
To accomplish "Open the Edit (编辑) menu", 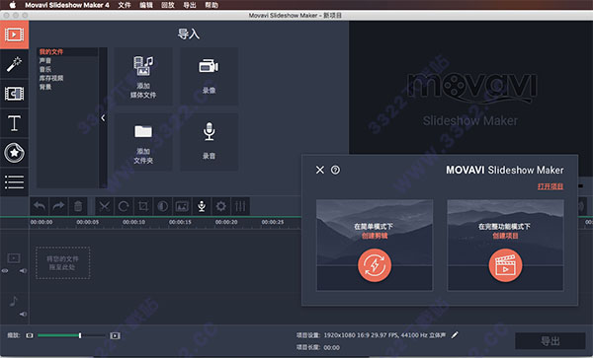I will click(x=146, y=5).
